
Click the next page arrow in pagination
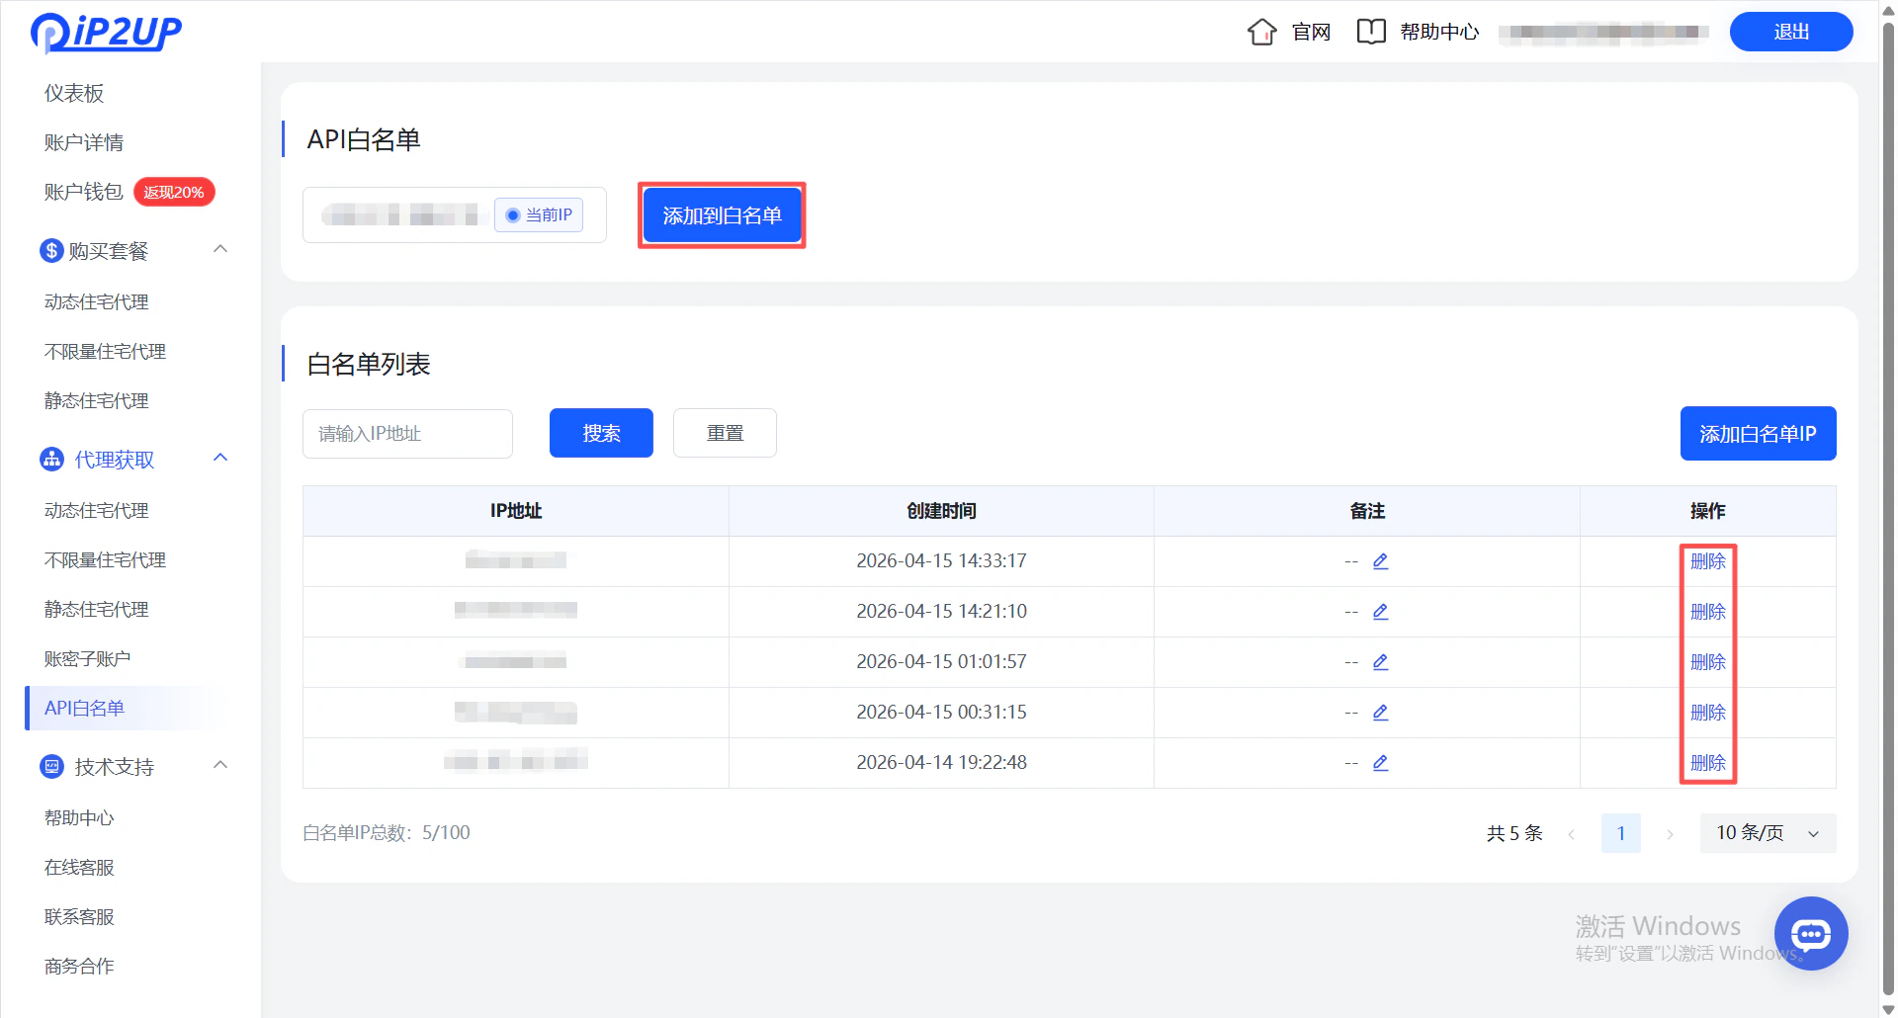tap(1671, 833)
